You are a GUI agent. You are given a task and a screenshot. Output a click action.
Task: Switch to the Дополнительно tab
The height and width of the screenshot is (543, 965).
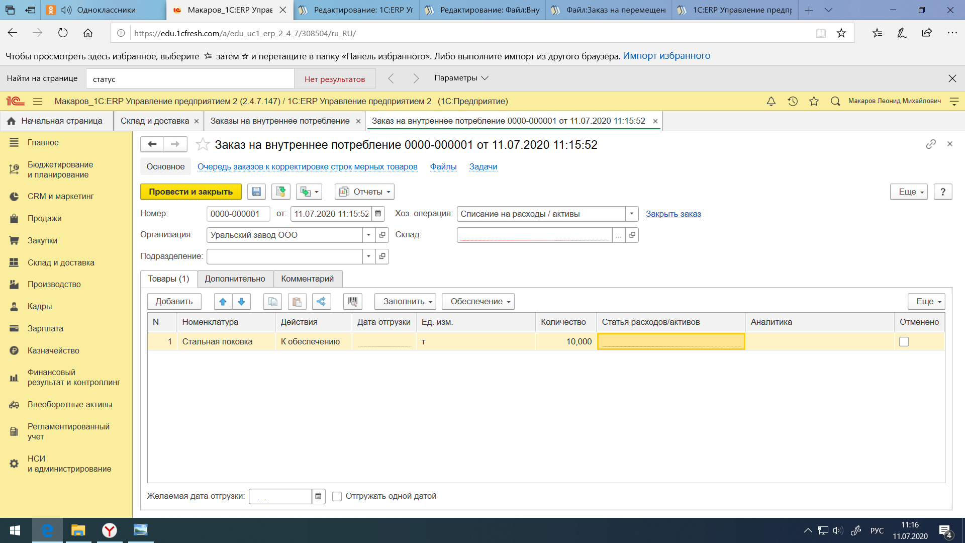(x=235, y=279)
